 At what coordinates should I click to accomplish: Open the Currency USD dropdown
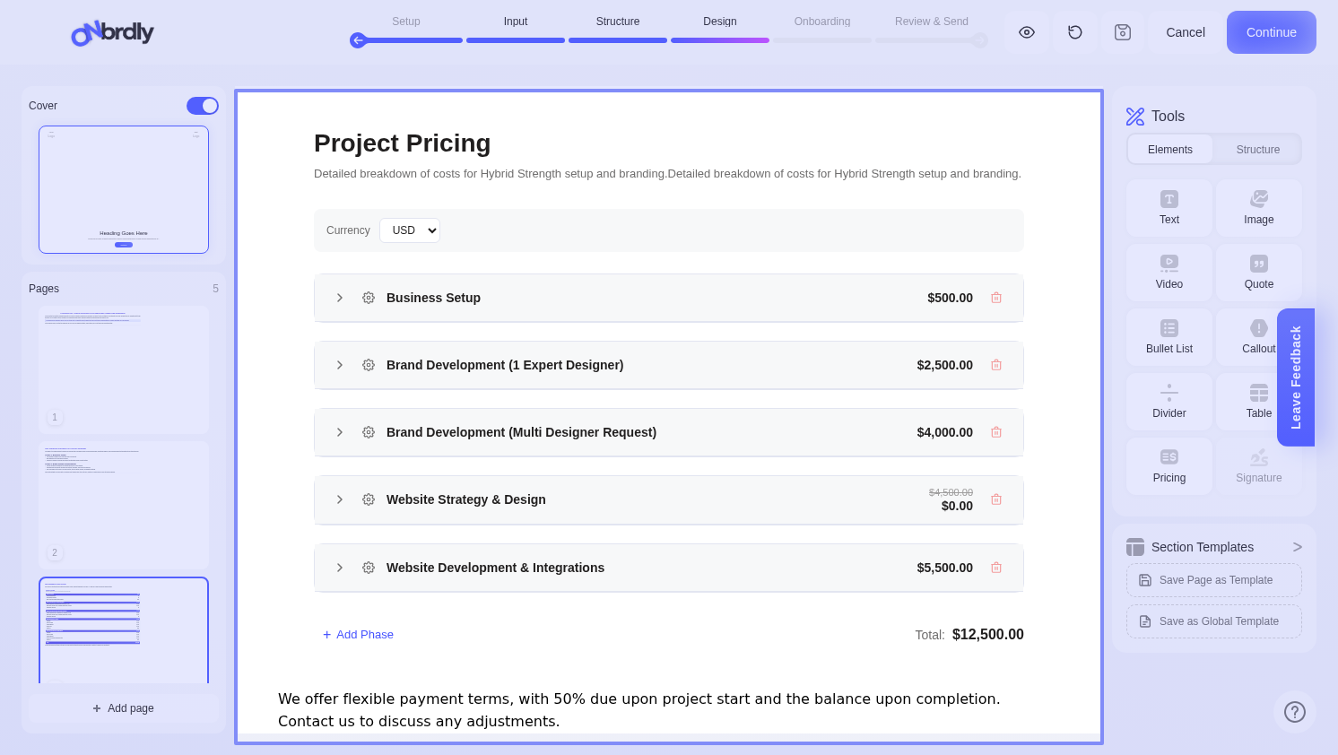(410, 230)
